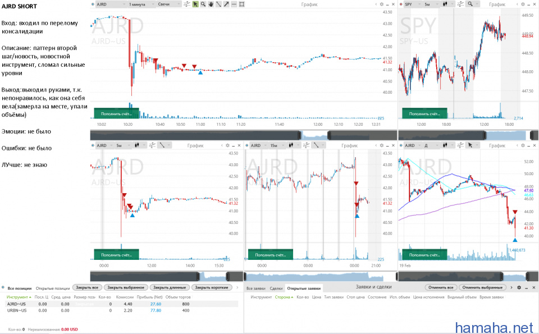Screen dimensions: 539x334
Task: Click the Закрыть короткие button
Action: 212,287
